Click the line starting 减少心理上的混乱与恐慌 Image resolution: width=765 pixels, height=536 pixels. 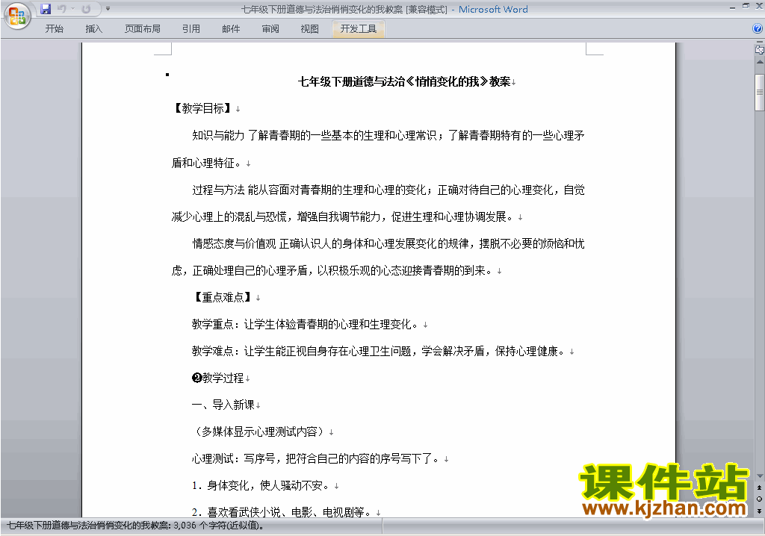coord(342,216)
